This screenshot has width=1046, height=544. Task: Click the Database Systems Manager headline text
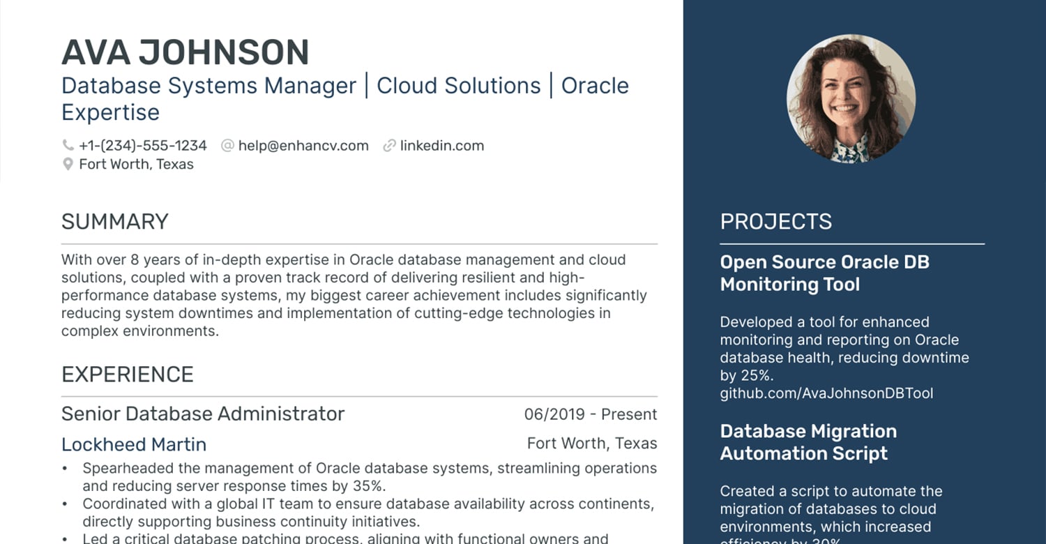tap(209, 86)
